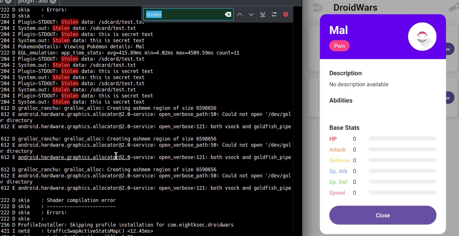Tap the upper purple button behind dialog
This screenshot has height=236, width=459.
450,49
